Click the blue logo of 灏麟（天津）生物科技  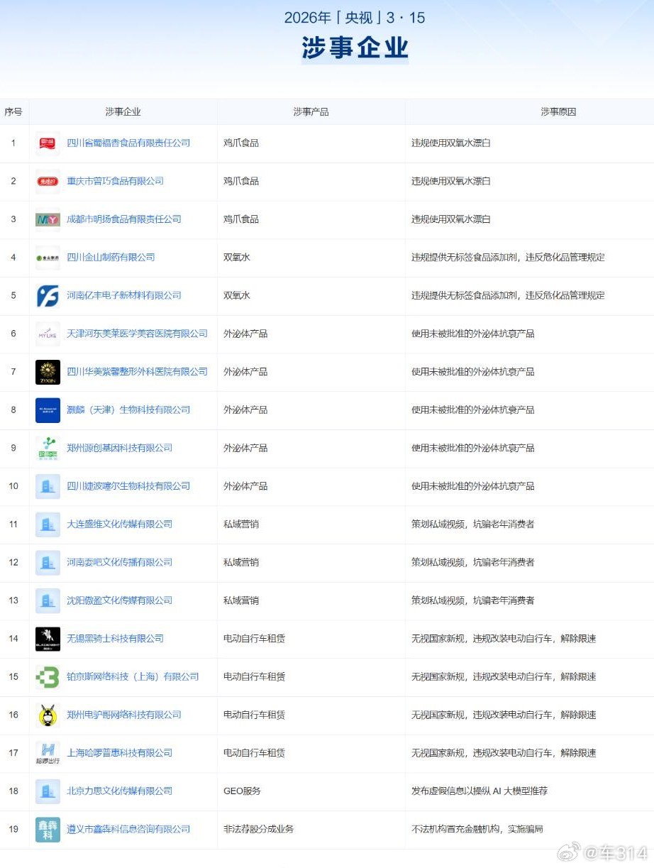(x=48, y=410)
